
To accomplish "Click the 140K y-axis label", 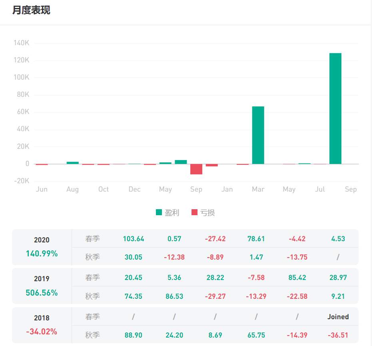I will (22, 43).
